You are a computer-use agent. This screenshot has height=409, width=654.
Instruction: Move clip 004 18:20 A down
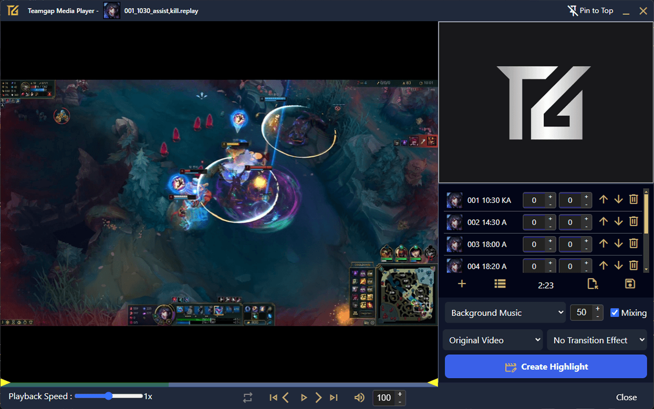point(618,265)
